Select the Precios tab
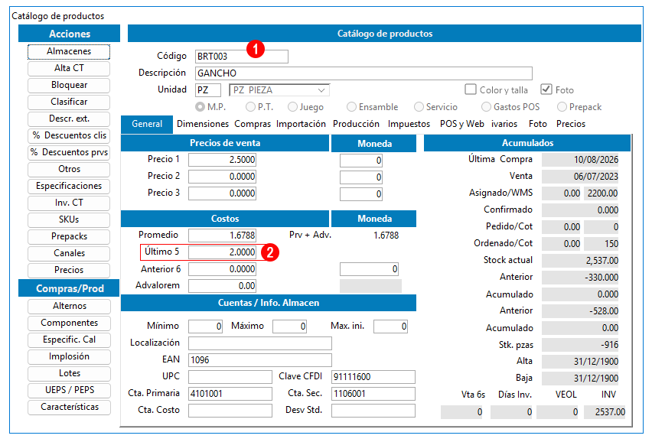Viewport: 652px width, 442px height. [571, 124]
